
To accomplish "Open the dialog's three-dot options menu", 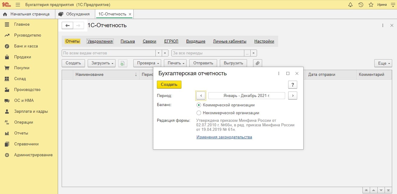I will [278, 73].
